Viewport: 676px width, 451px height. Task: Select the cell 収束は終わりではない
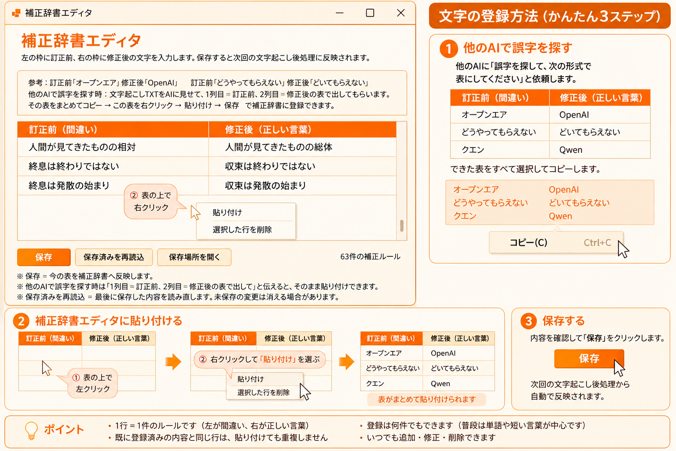(302, 166)
